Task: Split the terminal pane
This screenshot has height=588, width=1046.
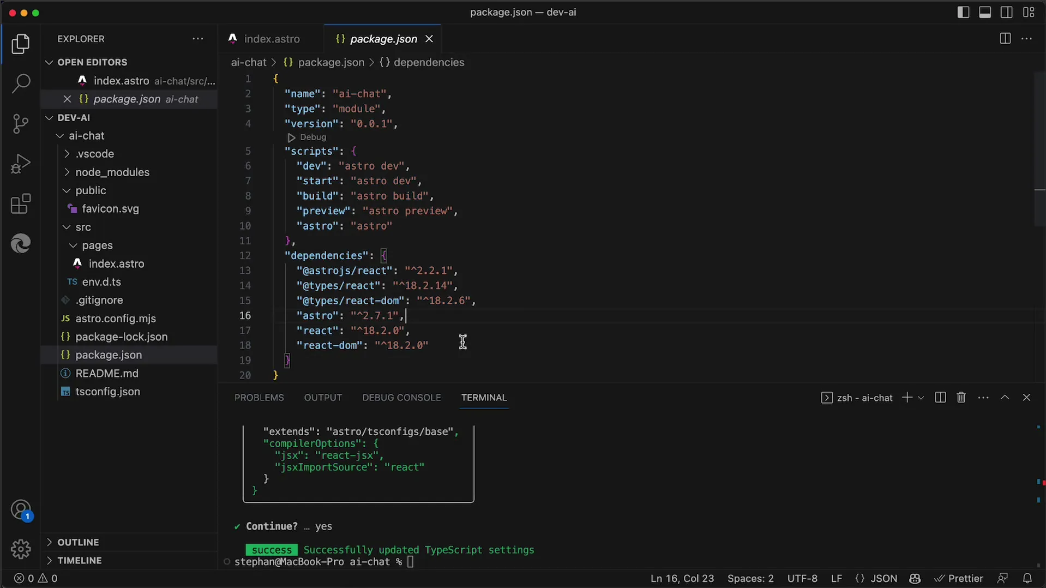Action: tap(940, 397)
